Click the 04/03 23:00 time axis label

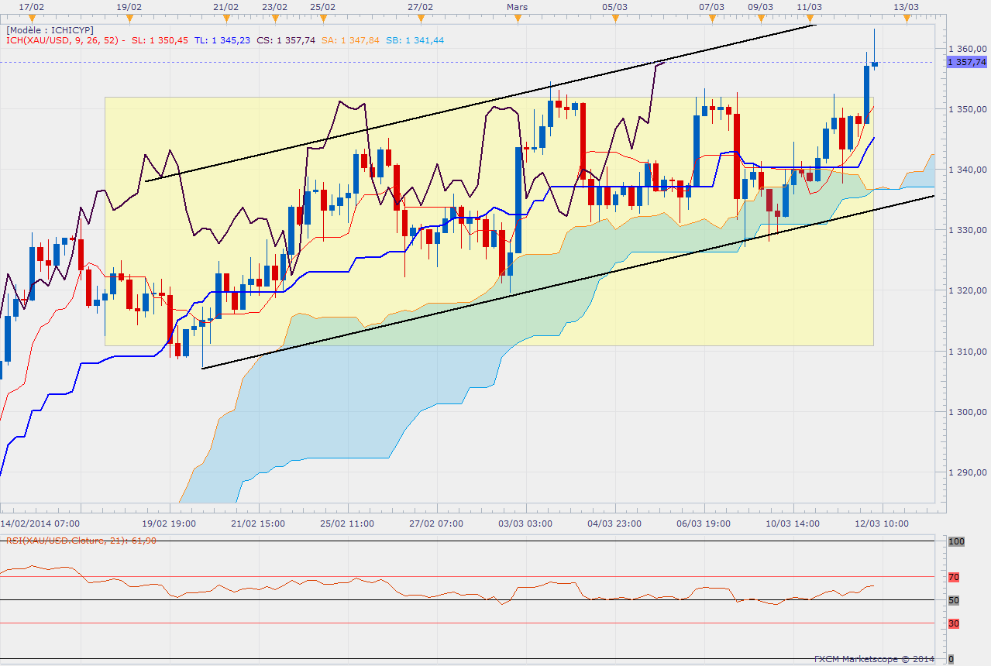click(615, 524)
